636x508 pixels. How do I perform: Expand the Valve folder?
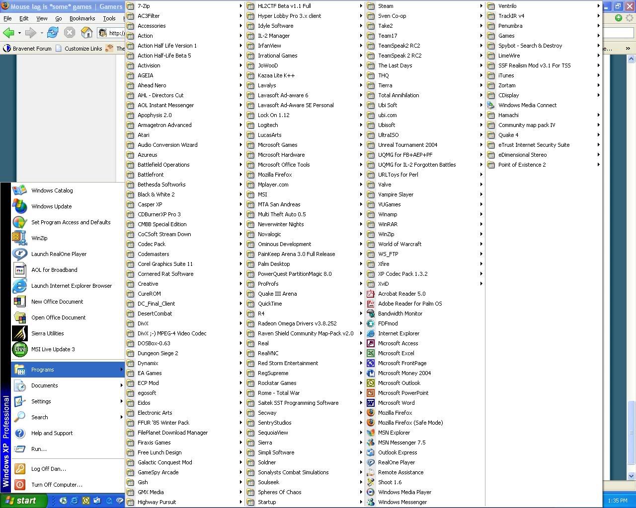[x=425, y=185]
